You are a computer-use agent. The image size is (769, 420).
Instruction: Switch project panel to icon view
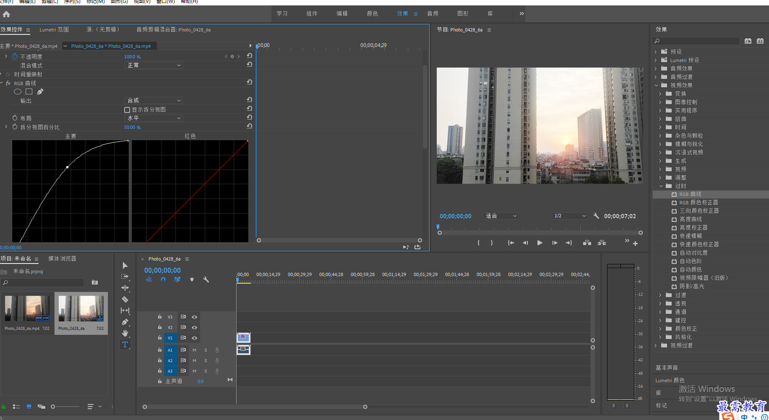coord(29,407)
